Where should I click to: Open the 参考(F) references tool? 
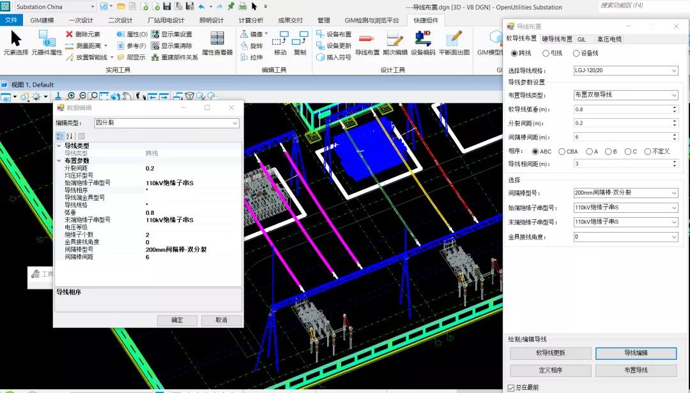[132, 45]
